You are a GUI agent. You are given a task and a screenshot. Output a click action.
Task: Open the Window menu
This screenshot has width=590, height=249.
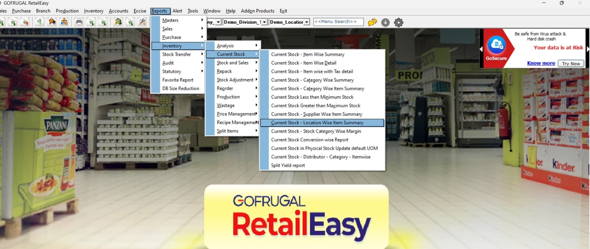point(212,11)
